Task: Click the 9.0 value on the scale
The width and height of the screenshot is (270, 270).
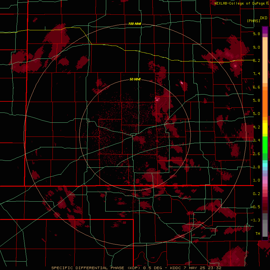Action: 256,47
